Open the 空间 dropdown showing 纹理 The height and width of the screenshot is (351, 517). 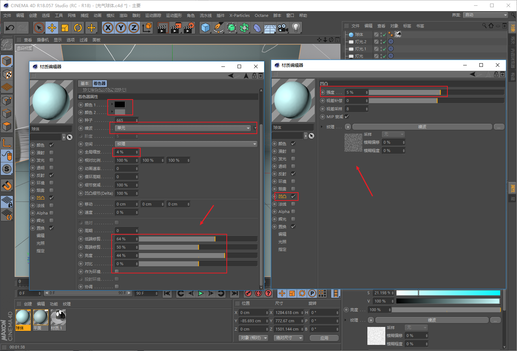(186, 144)
